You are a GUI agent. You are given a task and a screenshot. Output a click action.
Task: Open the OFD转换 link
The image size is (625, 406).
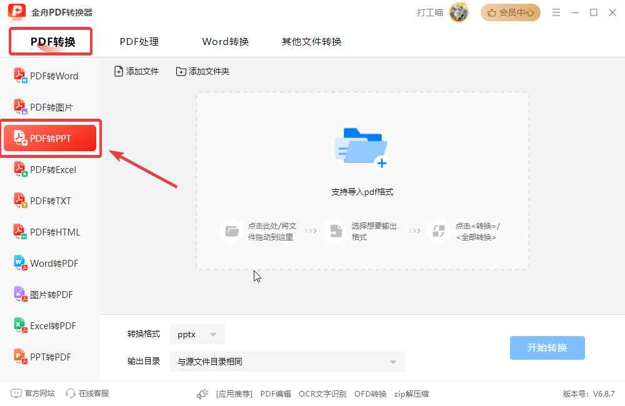tap(370, 394)
